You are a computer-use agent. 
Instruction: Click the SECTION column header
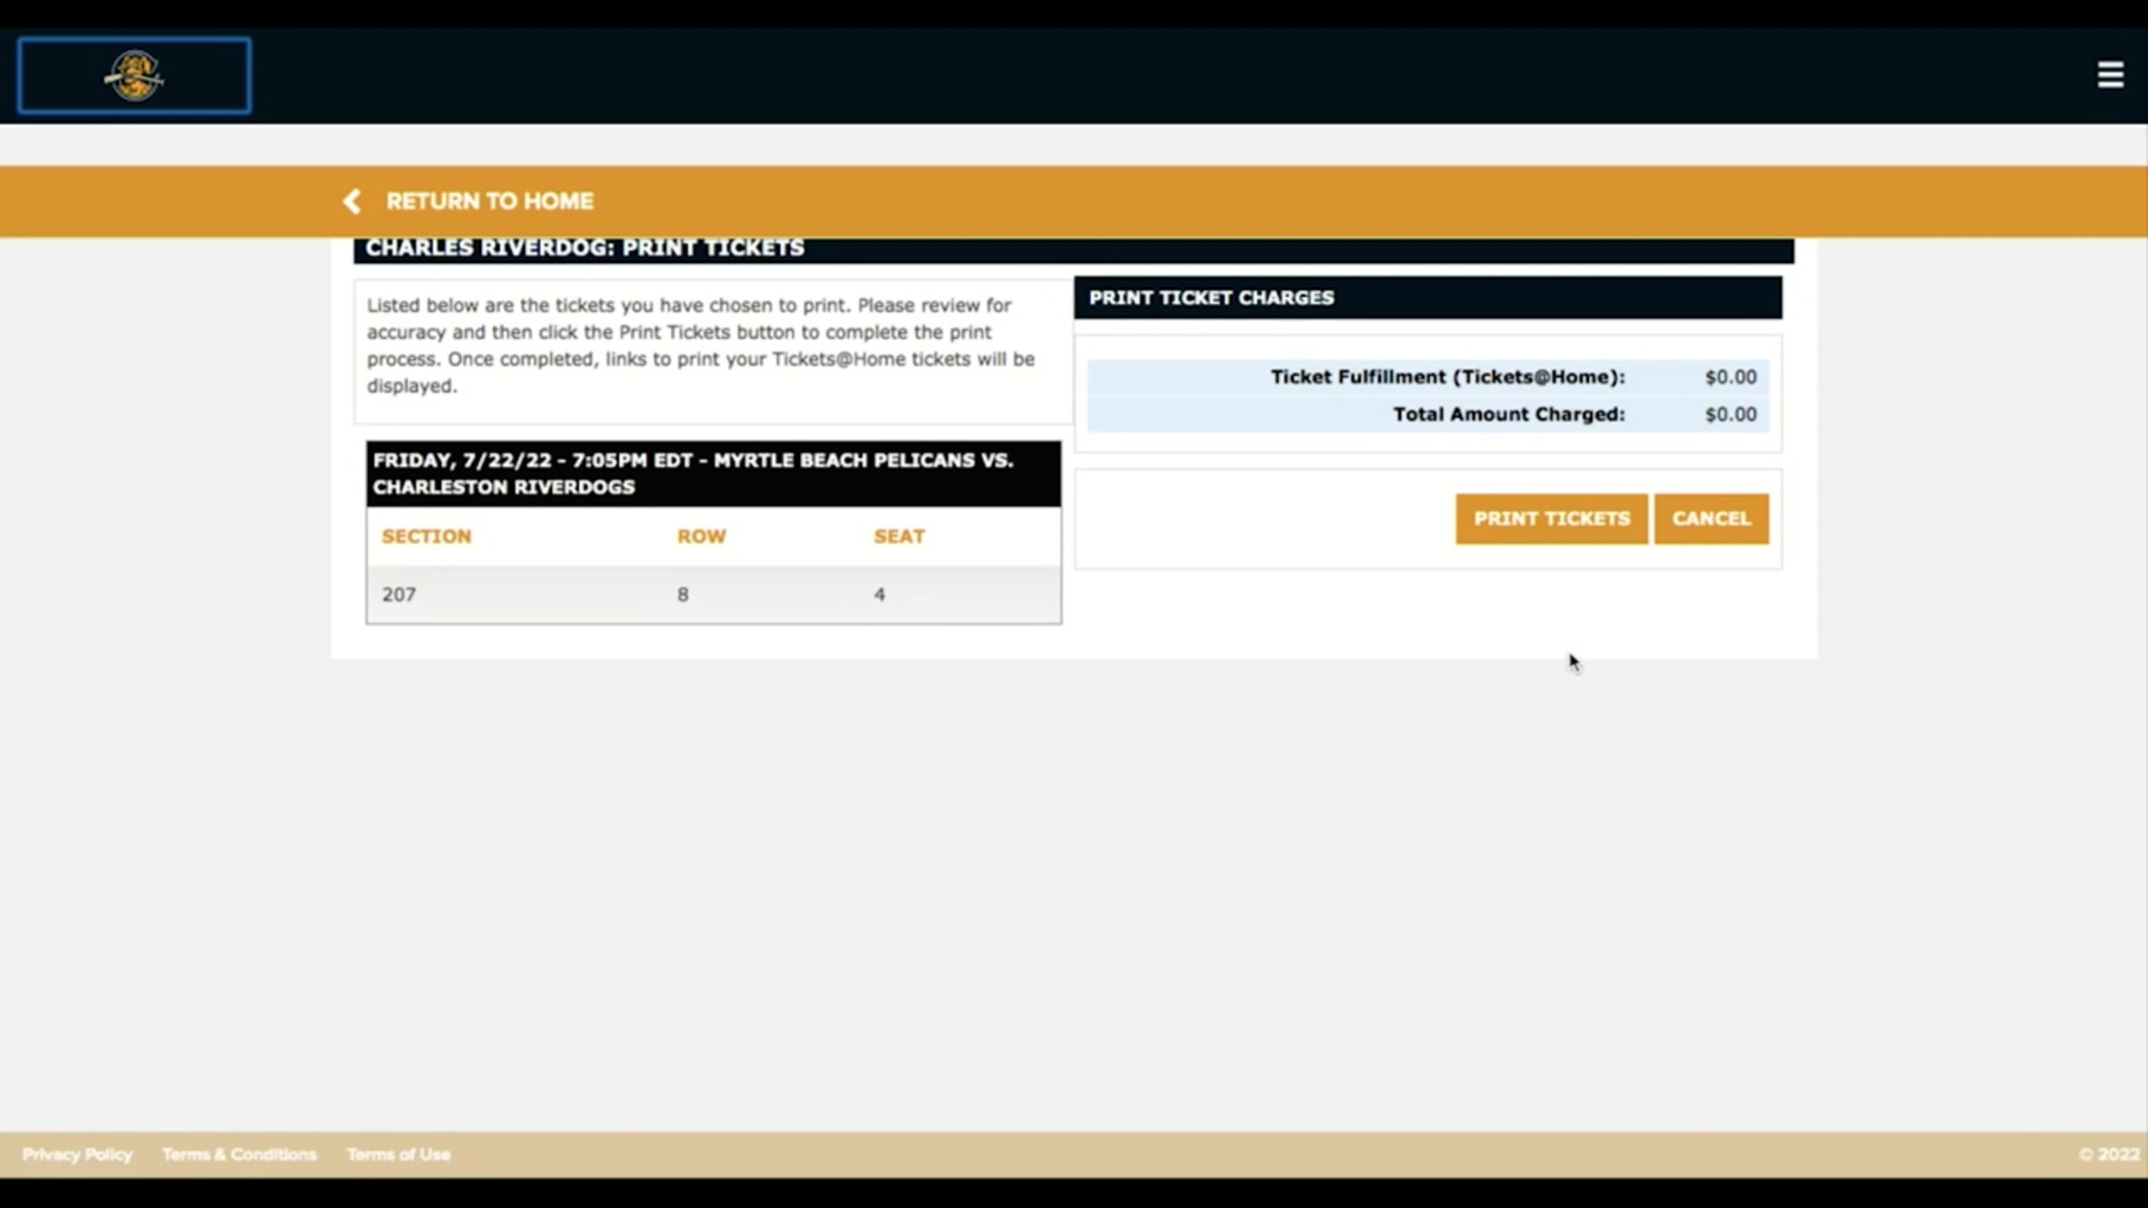point(426,536)
